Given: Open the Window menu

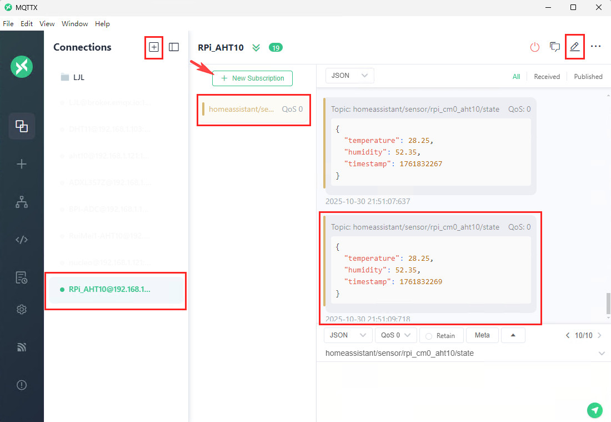Looking at the screenshot, I should coord(75,24).
